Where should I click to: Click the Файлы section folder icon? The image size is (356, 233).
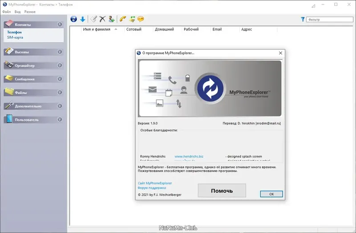click(x=9, y=92)
